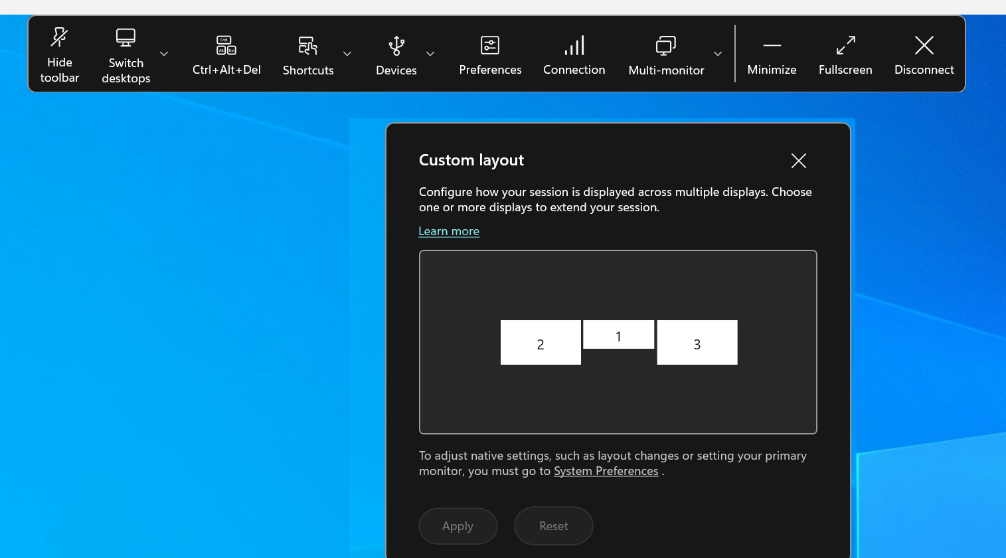1006x558 pixels.
Task: Open the Learn more link
Action: [449, 231]
